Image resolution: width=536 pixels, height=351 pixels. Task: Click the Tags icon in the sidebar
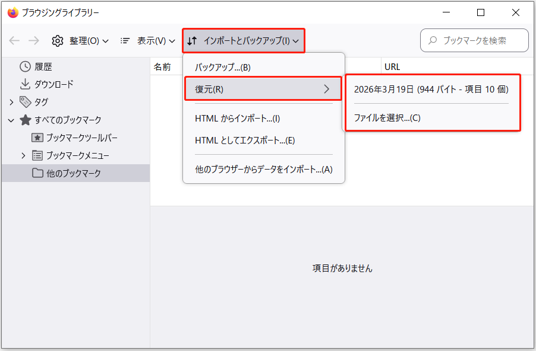click(x=25, y=101)
